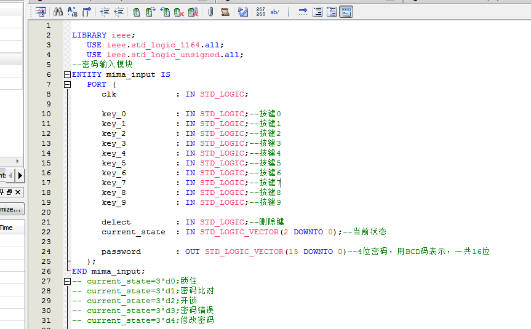Place cursor on 'LIBRARY ieee;' line
Viewport: 531px width, 329px height.
click(x=103, y=35)
